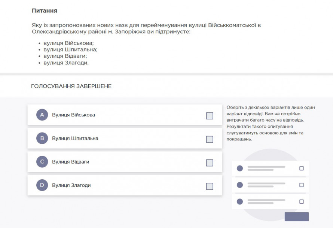This screenshot has width=333, height=228.
Task: Click the question text about перейменування вулиці Військкоматської
Action: [x=146, y=28]
